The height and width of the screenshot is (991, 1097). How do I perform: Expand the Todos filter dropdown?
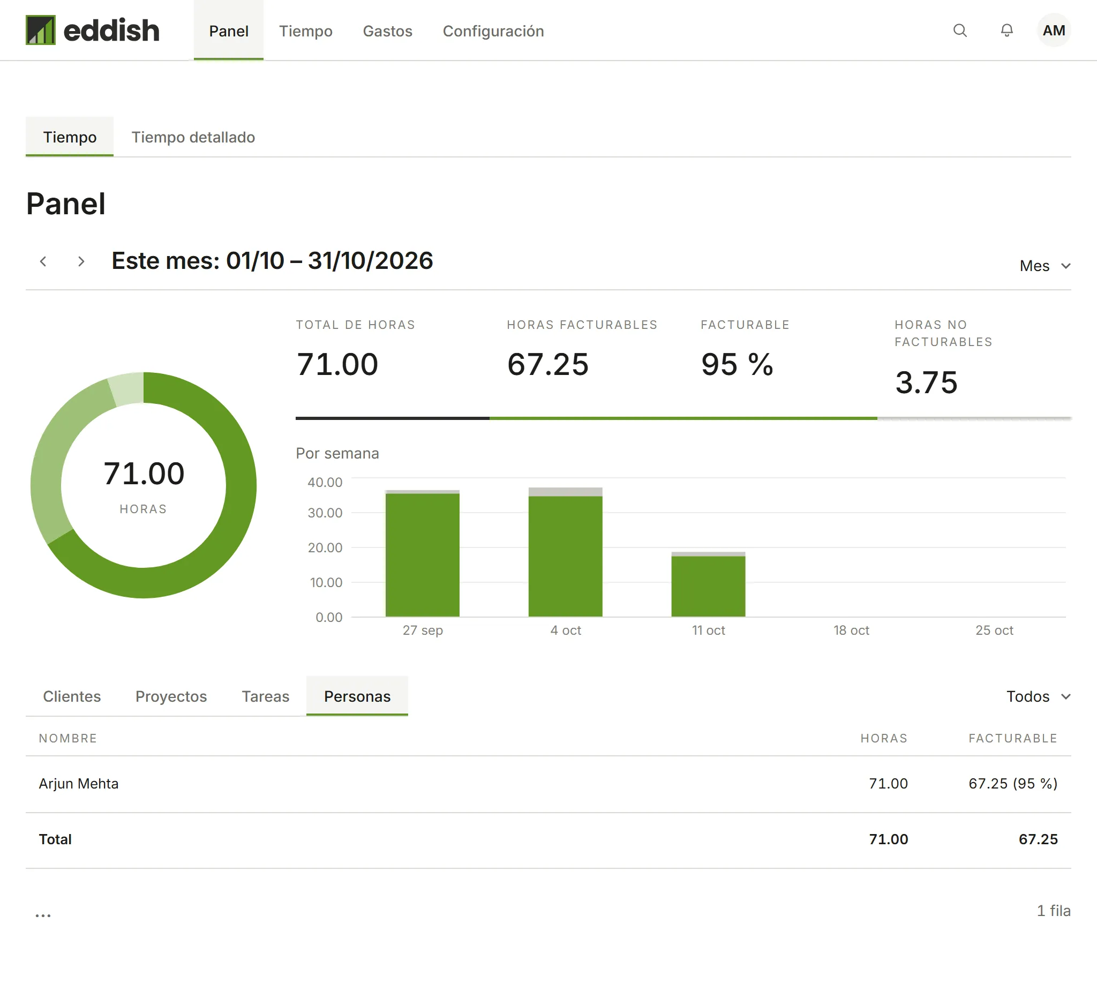tap(1038, 696)
